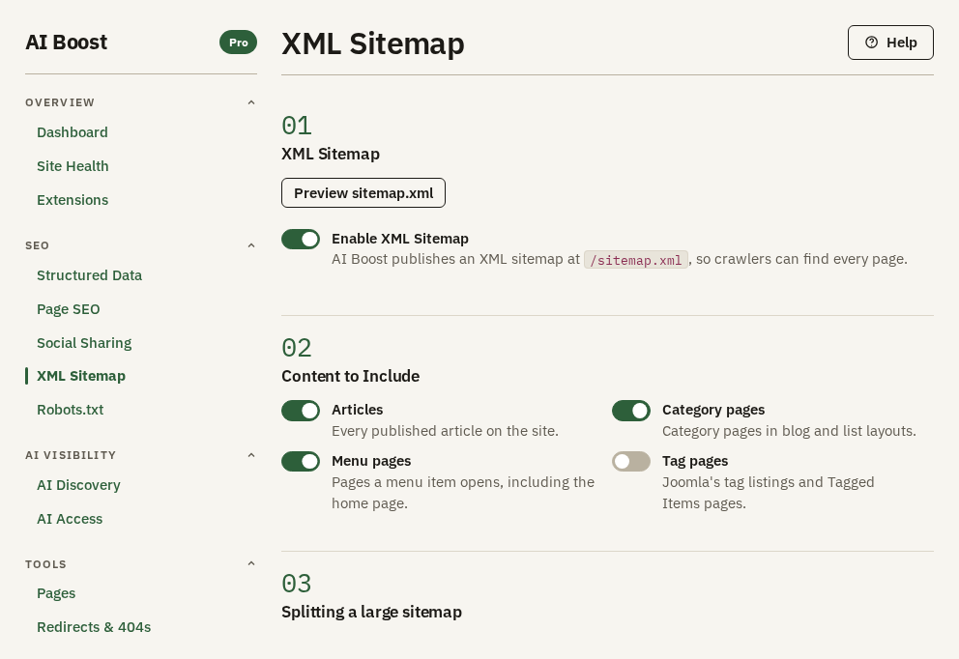
Task: Click the Menu pages label text
Action: (371, 461)
